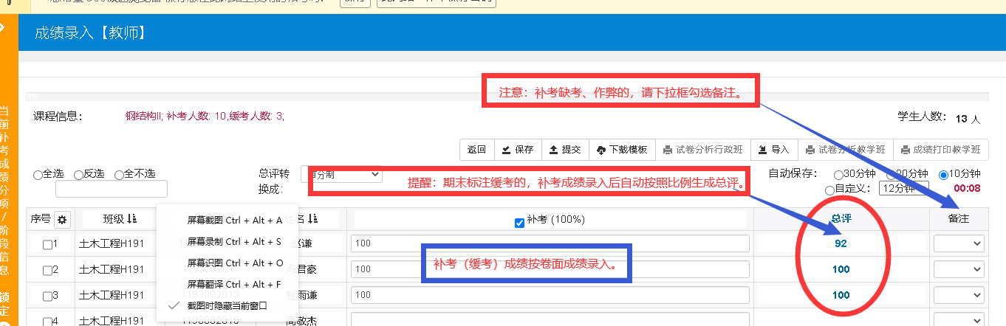Open the column settings gear next to 序号
The image size is (1006, 326).
click(62, 220)
